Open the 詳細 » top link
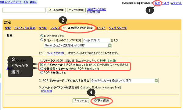This screenshot has width=183, height=110. point(33,2)
